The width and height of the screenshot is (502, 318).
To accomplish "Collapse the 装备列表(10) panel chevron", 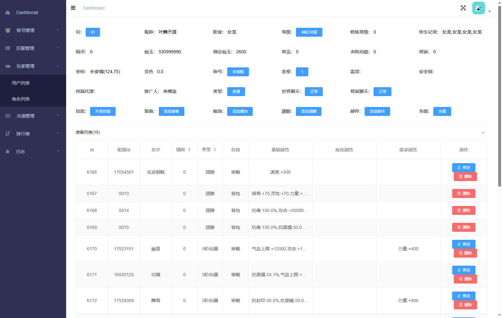I will (x=483, y=132).
